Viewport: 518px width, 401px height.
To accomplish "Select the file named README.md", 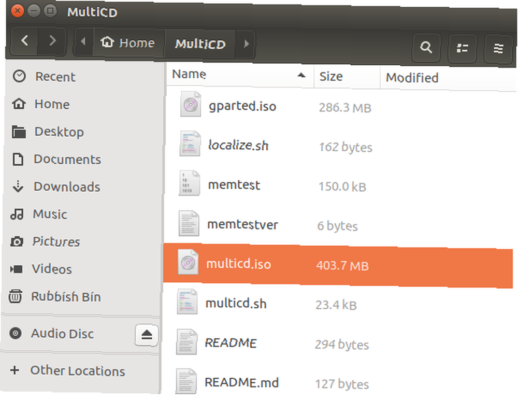I will click(241, 382).
